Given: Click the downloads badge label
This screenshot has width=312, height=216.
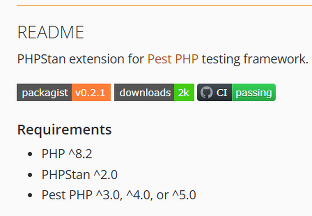Looking at the screenshot, I should click(144, 92).
